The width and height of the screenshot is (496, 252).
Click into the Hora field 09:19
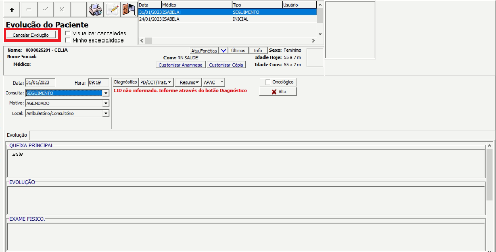(x=98, y=82)
